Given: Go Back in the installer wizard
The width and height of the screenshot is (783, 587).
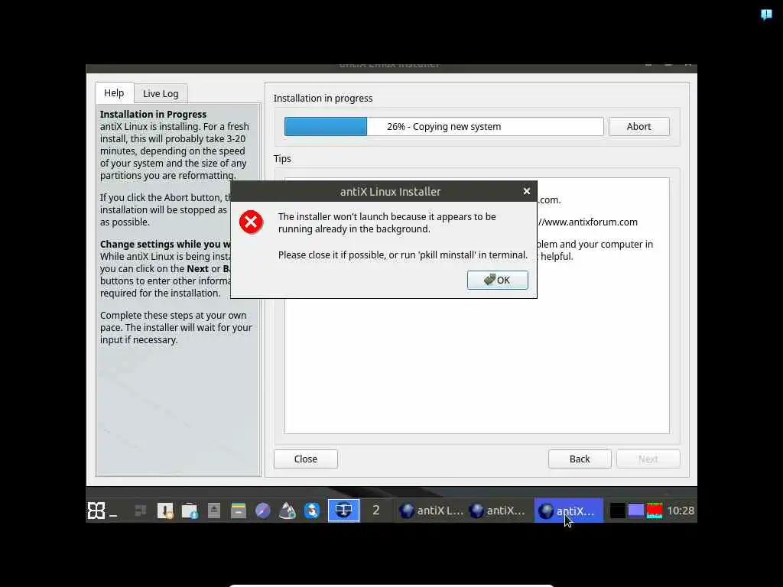Looking at the screenshot, I should 580,459.
